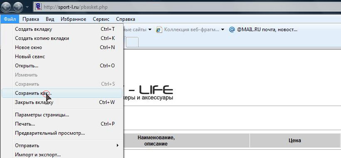341x158 pixels.
Task: Choose Печать... menu entry
Action: click(62, 124)
